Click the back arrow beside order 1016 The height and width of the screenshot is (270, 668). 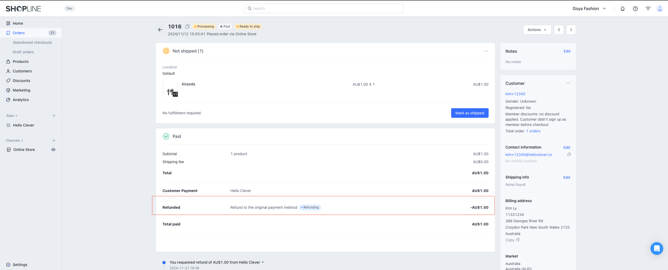[x=160, y=30]
